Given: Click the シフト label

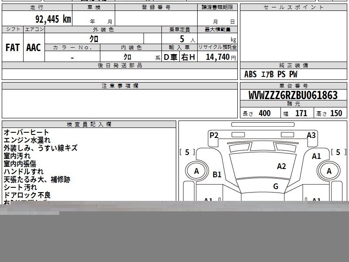Looking at the screenshot, I should (13, 29).
